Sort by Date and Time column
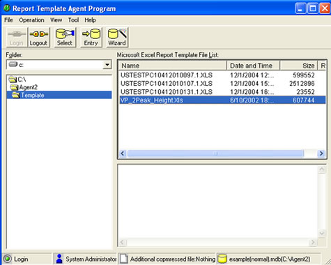Screen dimensions: 331x265 pos(253,66)
